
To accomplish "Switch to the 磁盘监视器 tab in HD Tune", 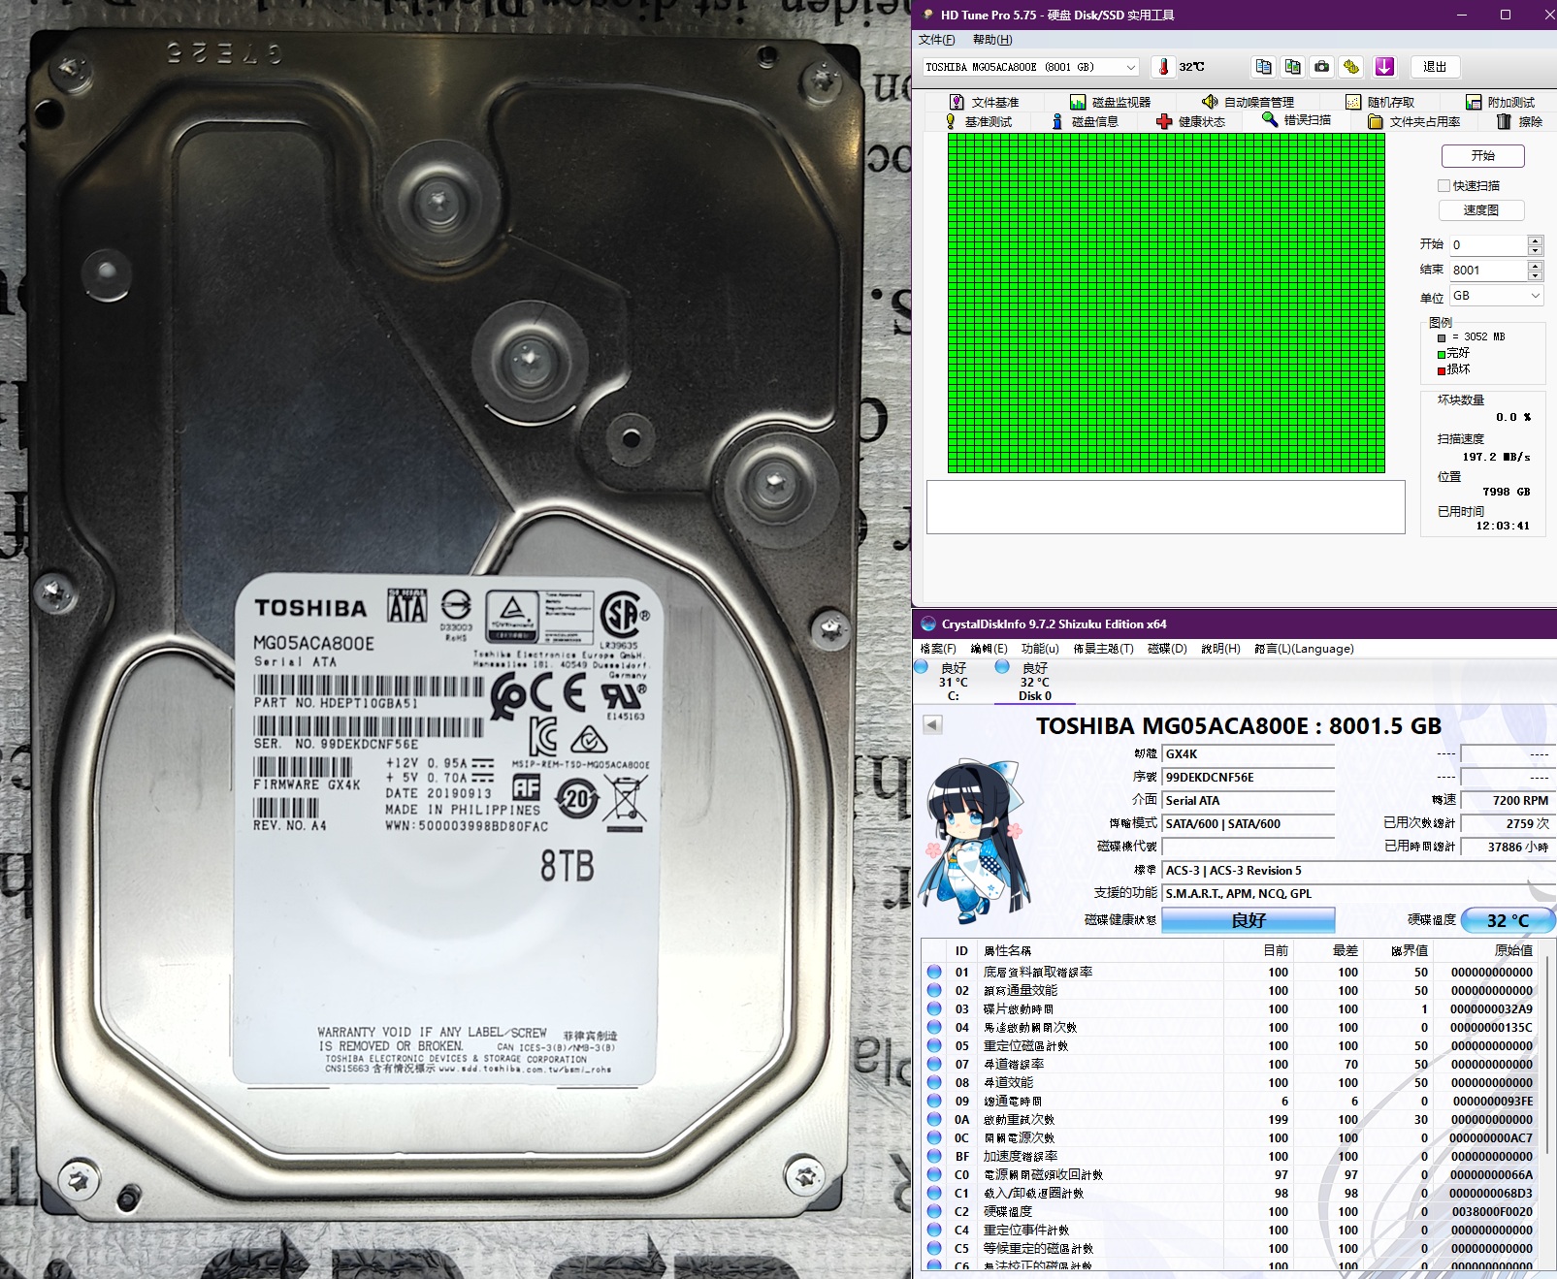I will (1111, 102).
